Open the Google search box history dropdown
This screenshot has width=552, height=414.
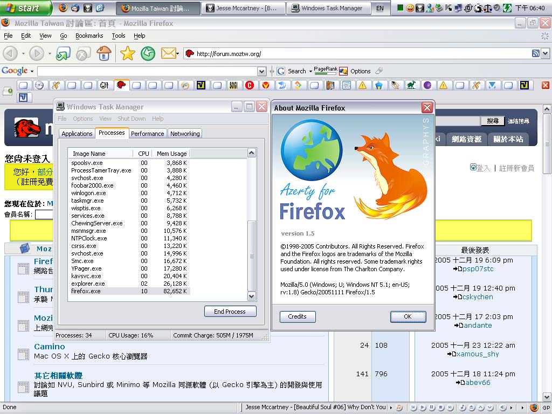point(261,71)
